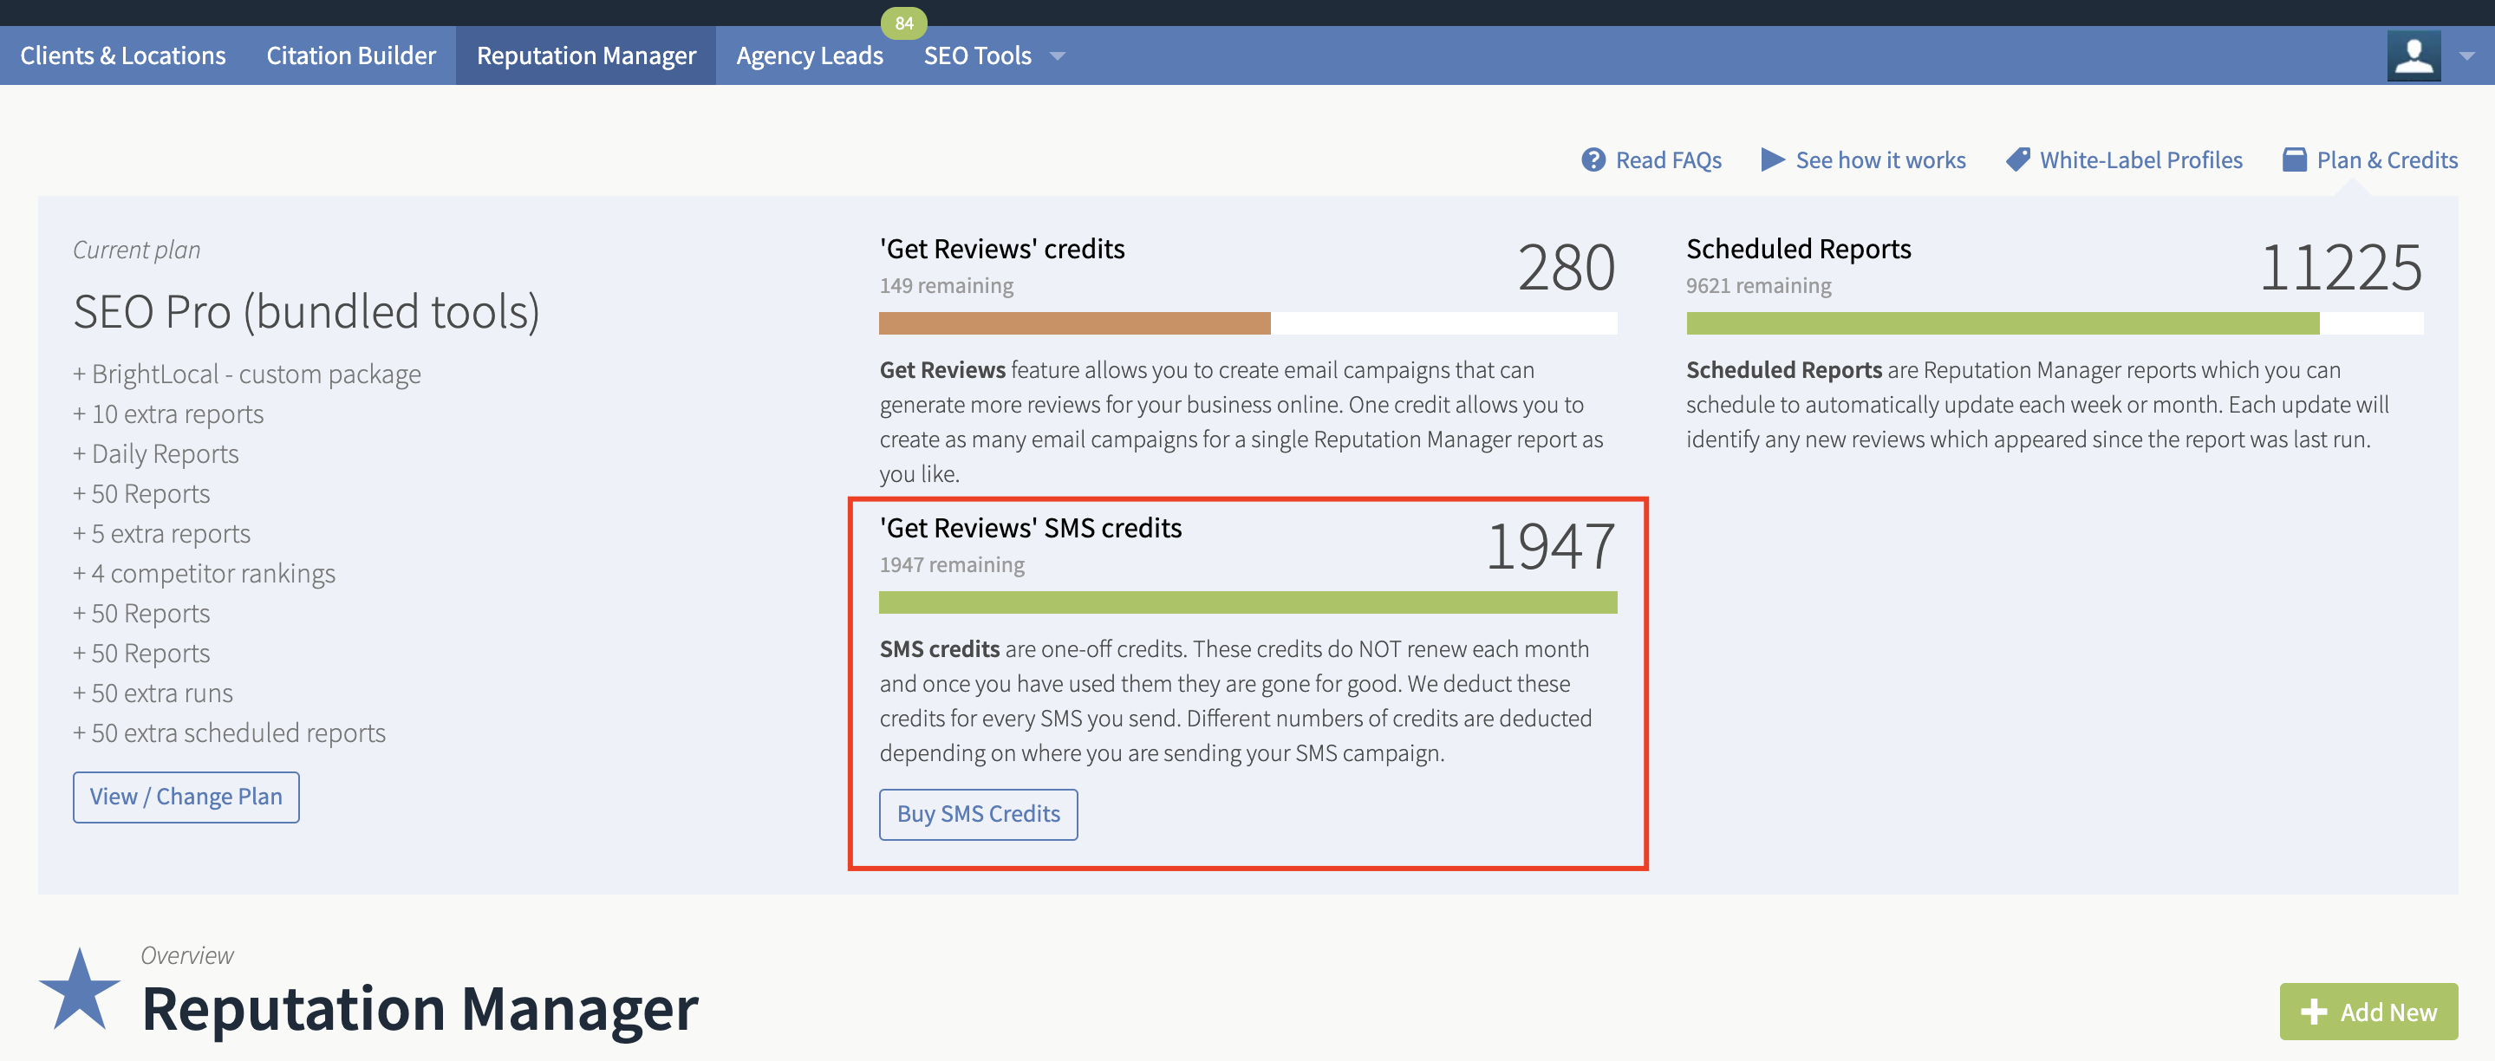
Task: Click the Plan & Credits card icon
Action: coord(2294,159)
